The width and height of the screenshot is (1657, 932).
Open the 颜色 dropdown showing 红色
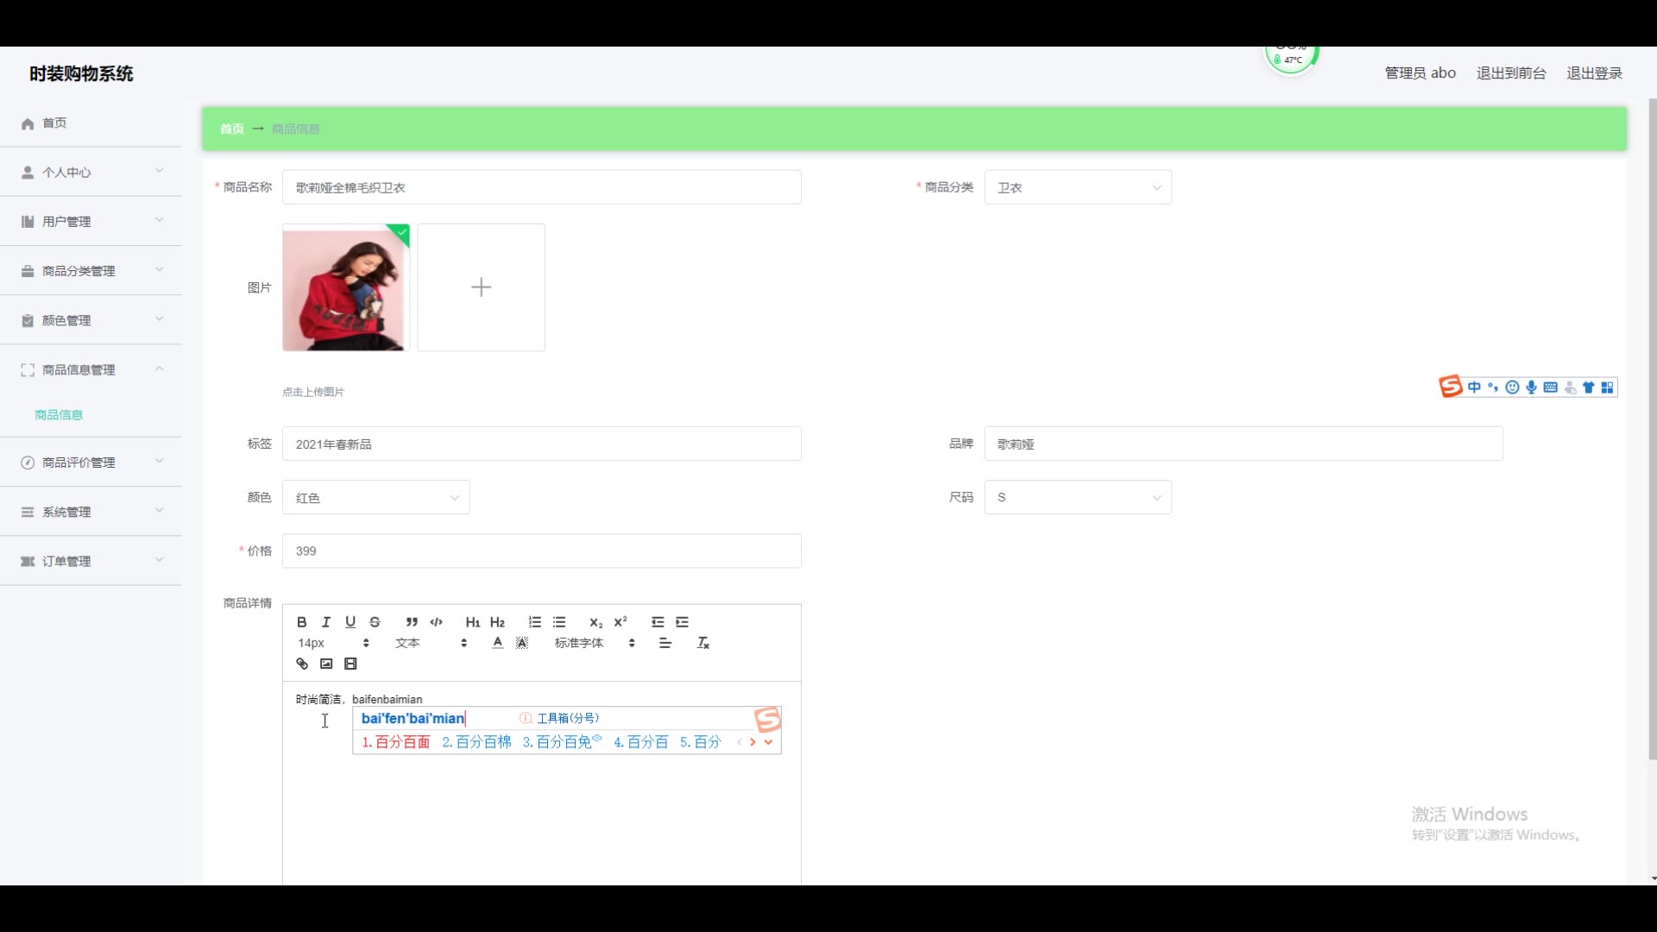(x=375, y=498)
